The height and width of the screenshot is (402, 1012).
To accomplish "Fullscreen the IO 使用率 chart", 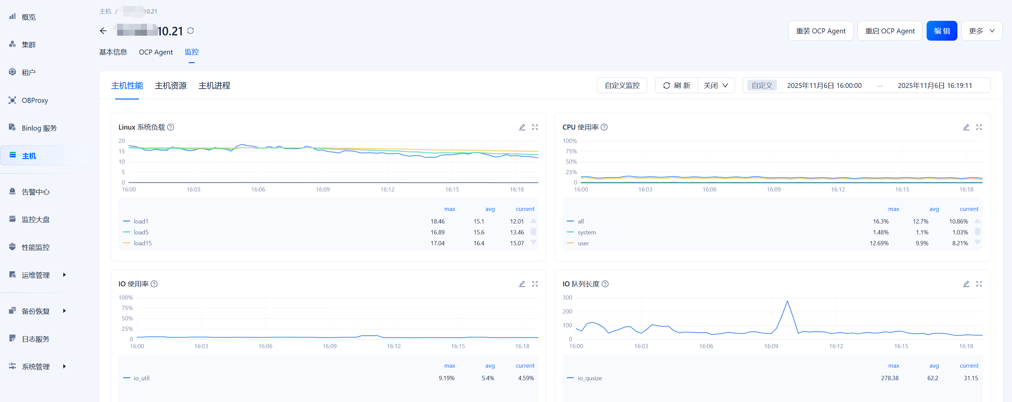I will pyautogui.click(x=535, y=284).
